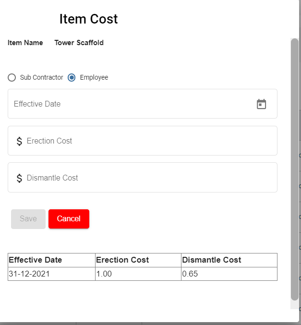Click the Item Cost dialog title
Image resolution: width=301 pixels, height=325 pixels.
(x=88, y=19)
